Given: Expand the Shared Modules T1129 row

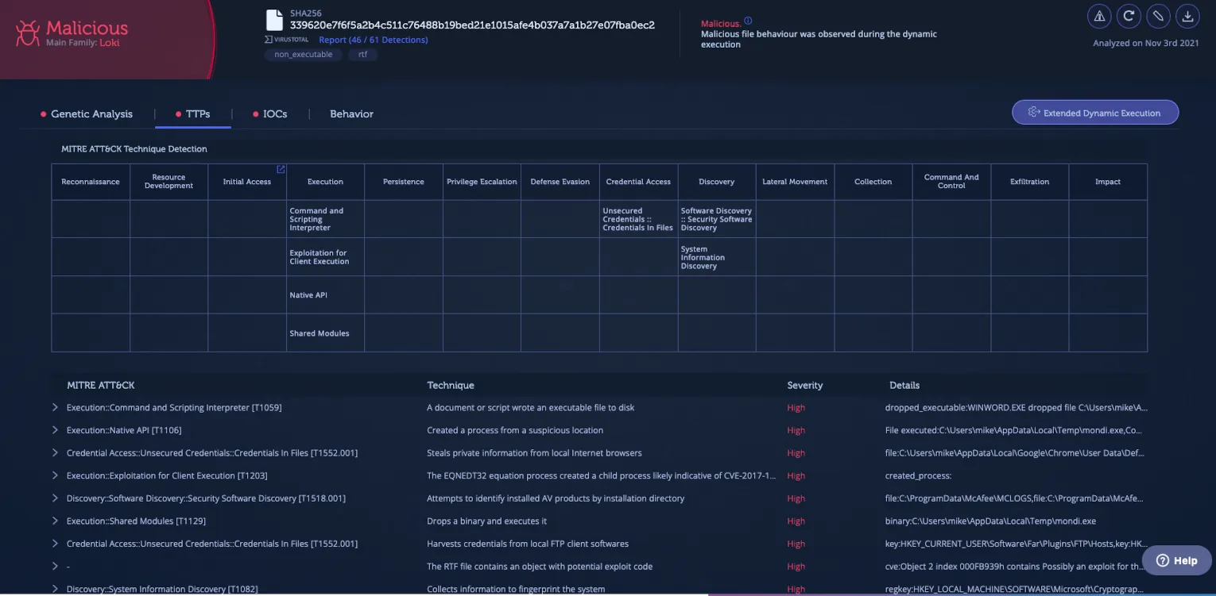Looking at the screenshot, I should click(55, 521).
